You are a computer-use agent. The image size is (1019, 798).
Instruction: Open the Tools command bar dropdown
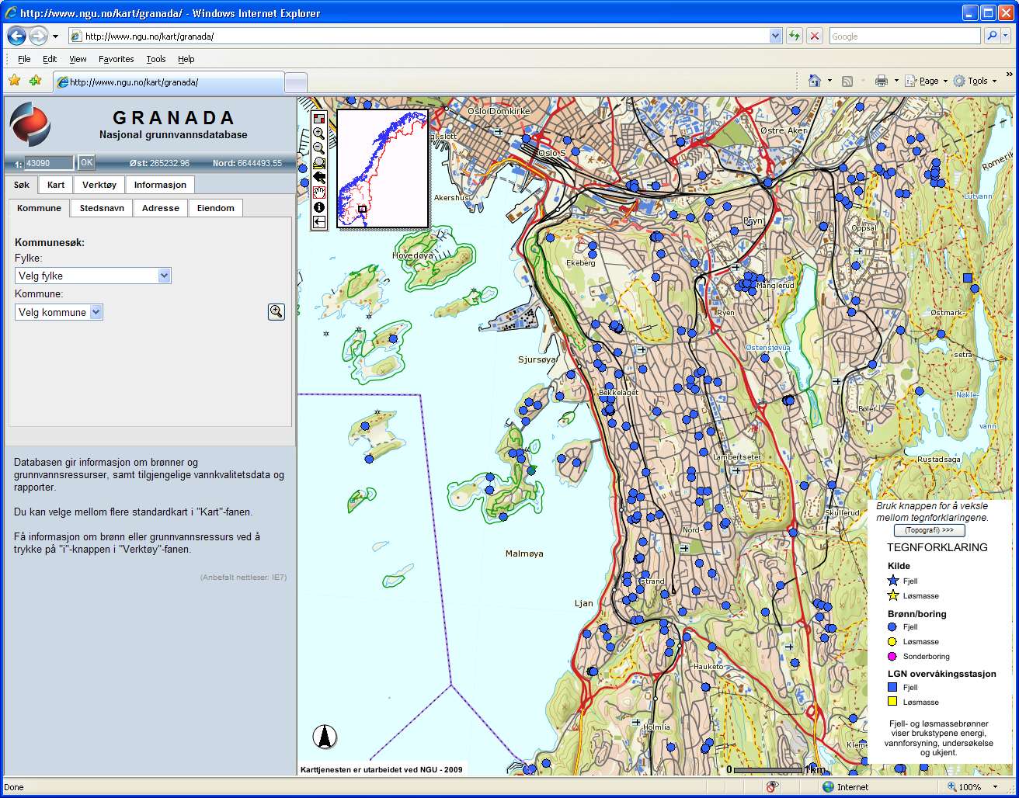(x=976, y=81)
